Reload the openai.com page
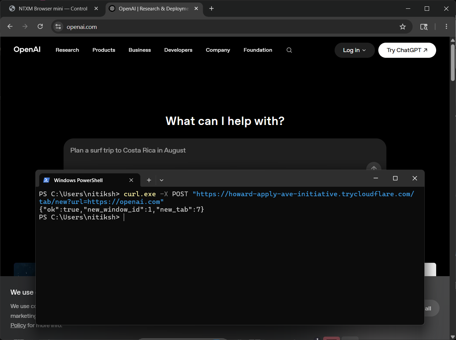The image size is (456, 340). click(40, 27)
